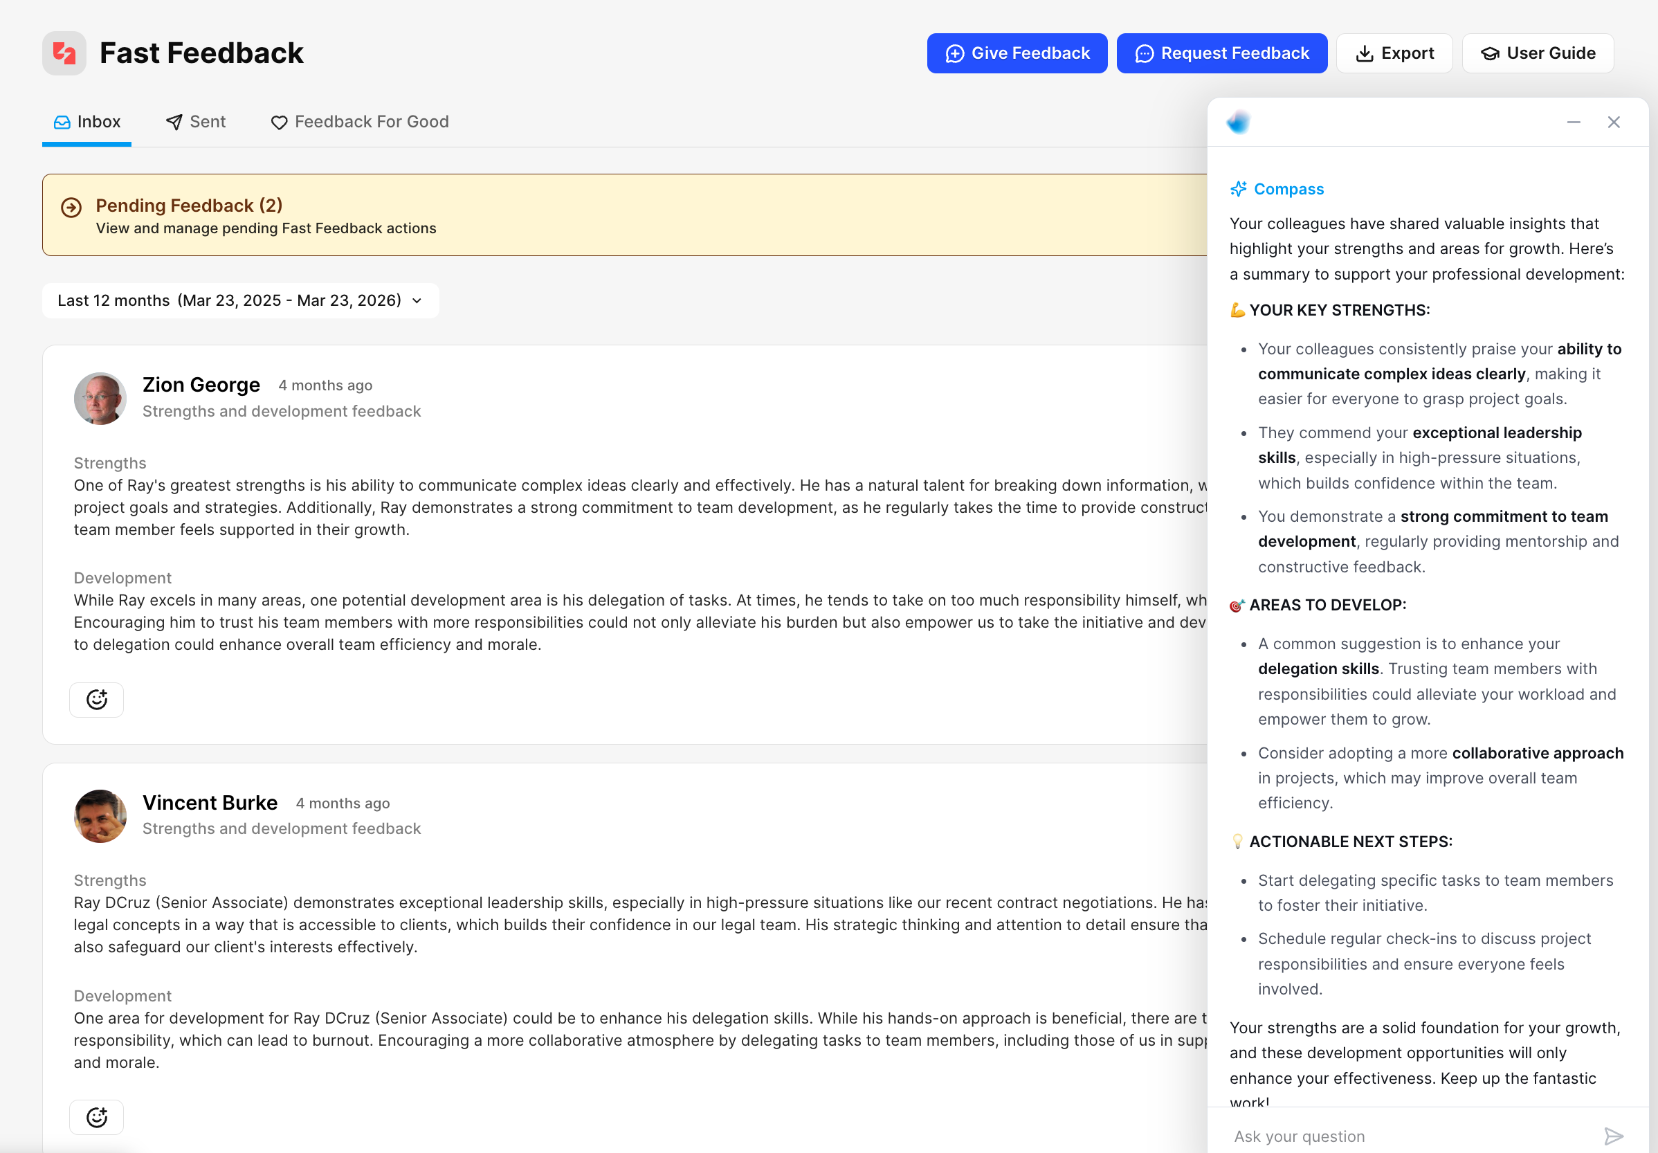Add emoji reaction to Zion George's feedback

click(x=97, y=699)
